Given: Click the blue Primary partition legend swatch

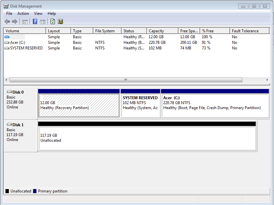Looking at the screenshot, I should tap(35, 191).
